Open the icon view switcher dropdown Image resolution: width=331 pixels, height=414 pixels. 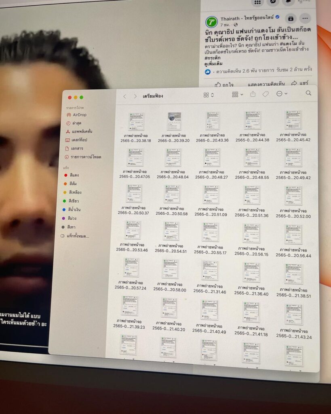click(x=209, y=95)
